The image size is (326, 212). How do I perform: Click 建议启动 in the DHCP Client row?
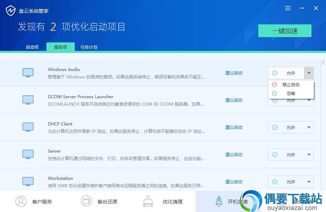234,127
